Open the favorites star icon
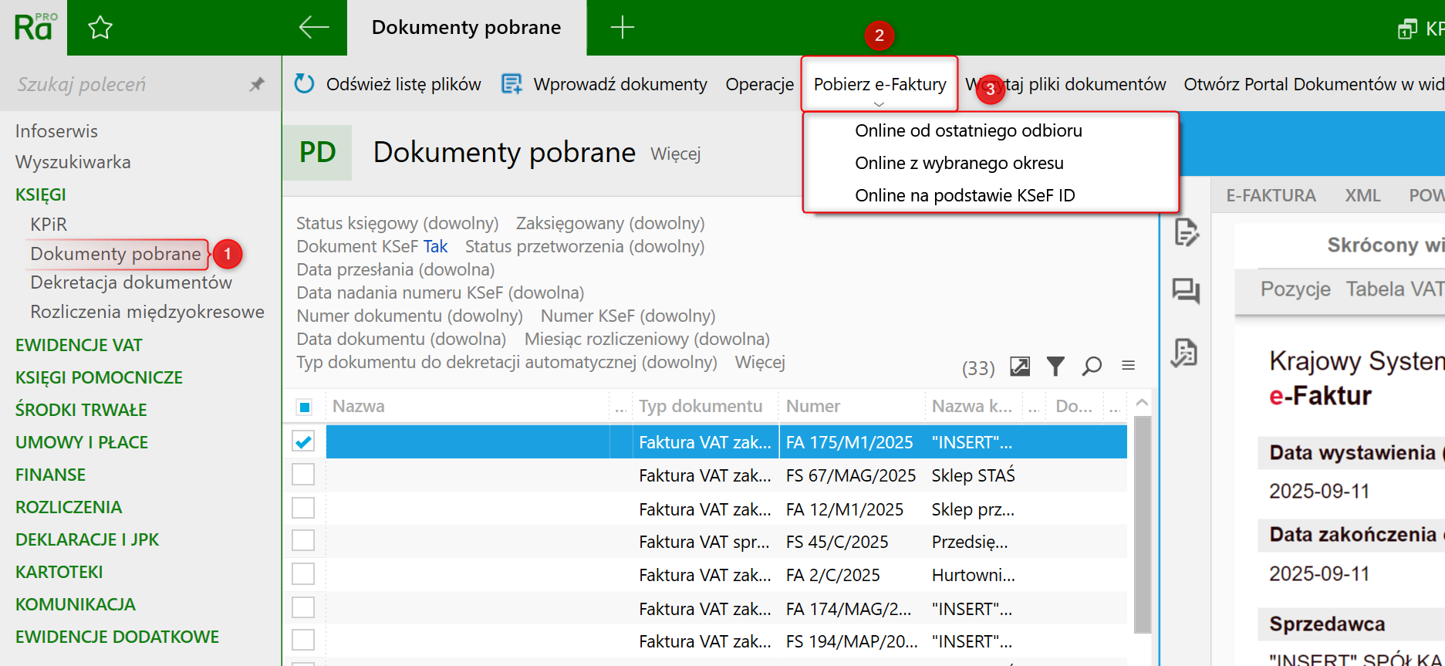 coord(100,29)
